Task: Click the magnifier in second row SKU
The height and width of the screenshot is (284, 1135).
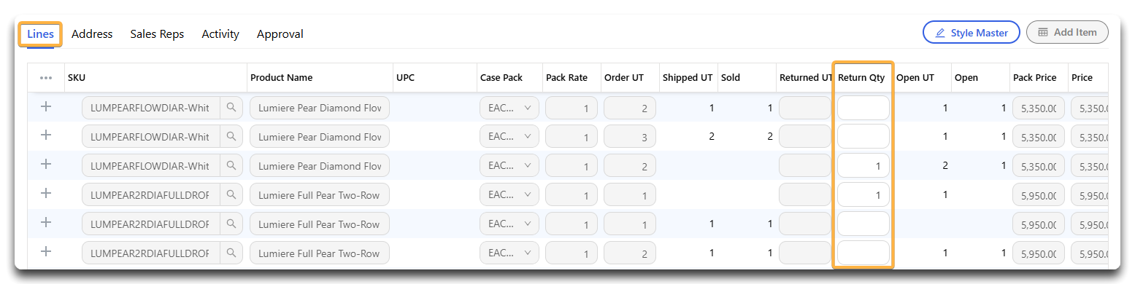Action: tap(231, 137)
